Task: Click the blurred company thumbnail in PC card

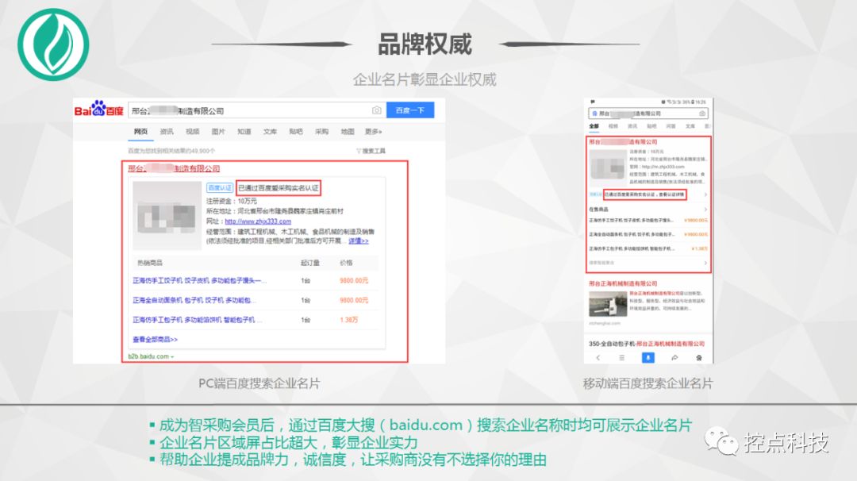Action: click(x=167, y=215)
